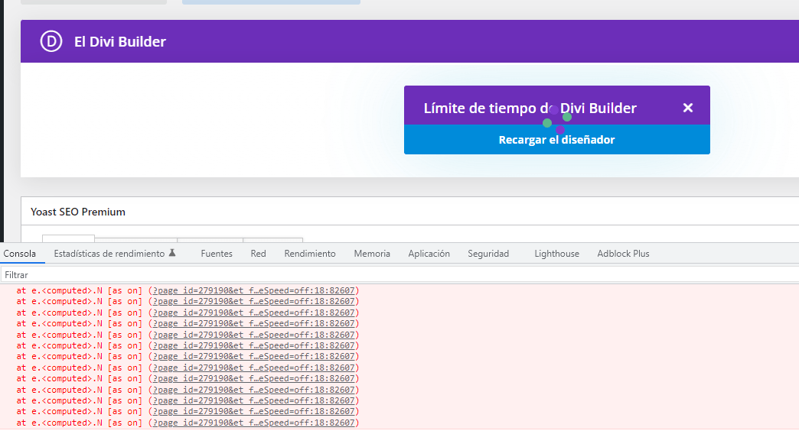Viewport: 799px width, 447px height.
Task: Open the Consola tab
Action: 20,253
